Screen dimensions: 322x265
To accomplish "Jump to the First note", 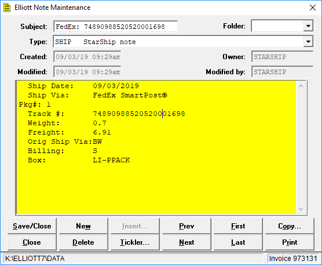I will point(238,226).
